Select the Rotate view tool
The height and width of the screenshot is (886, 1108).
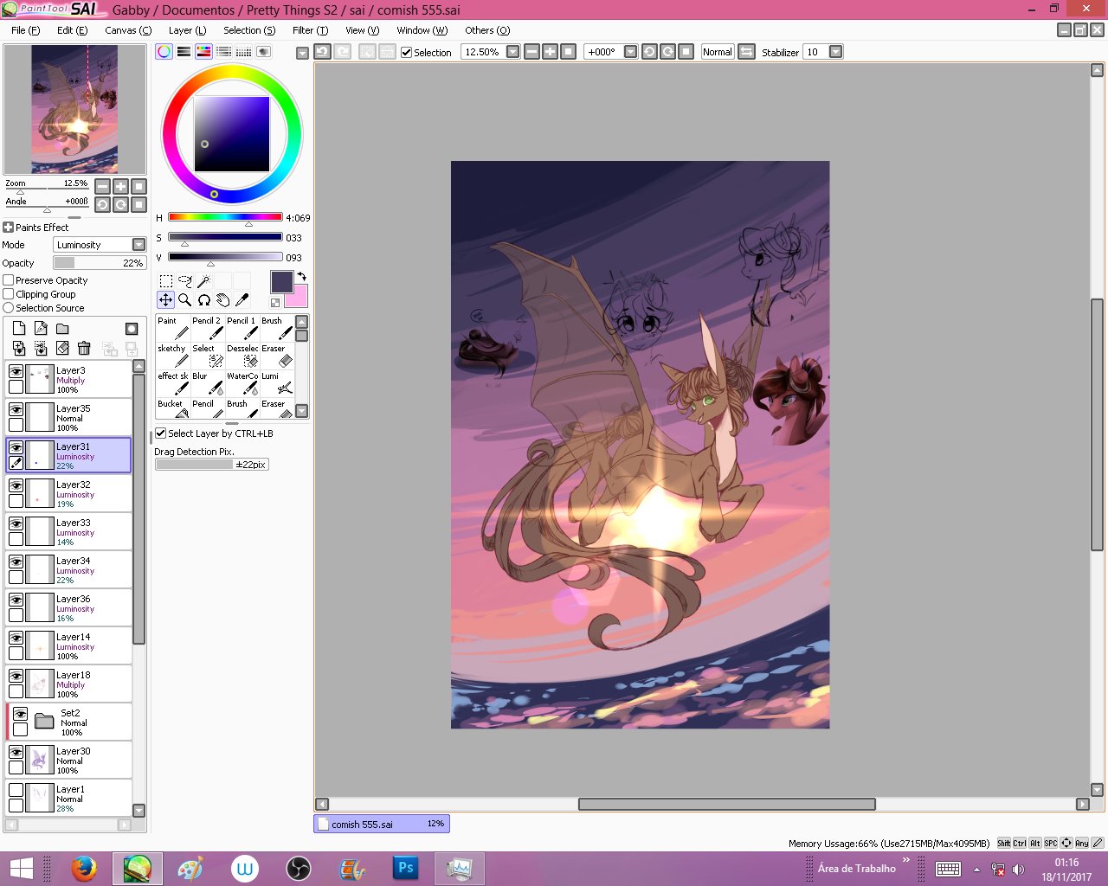(204, 300)
